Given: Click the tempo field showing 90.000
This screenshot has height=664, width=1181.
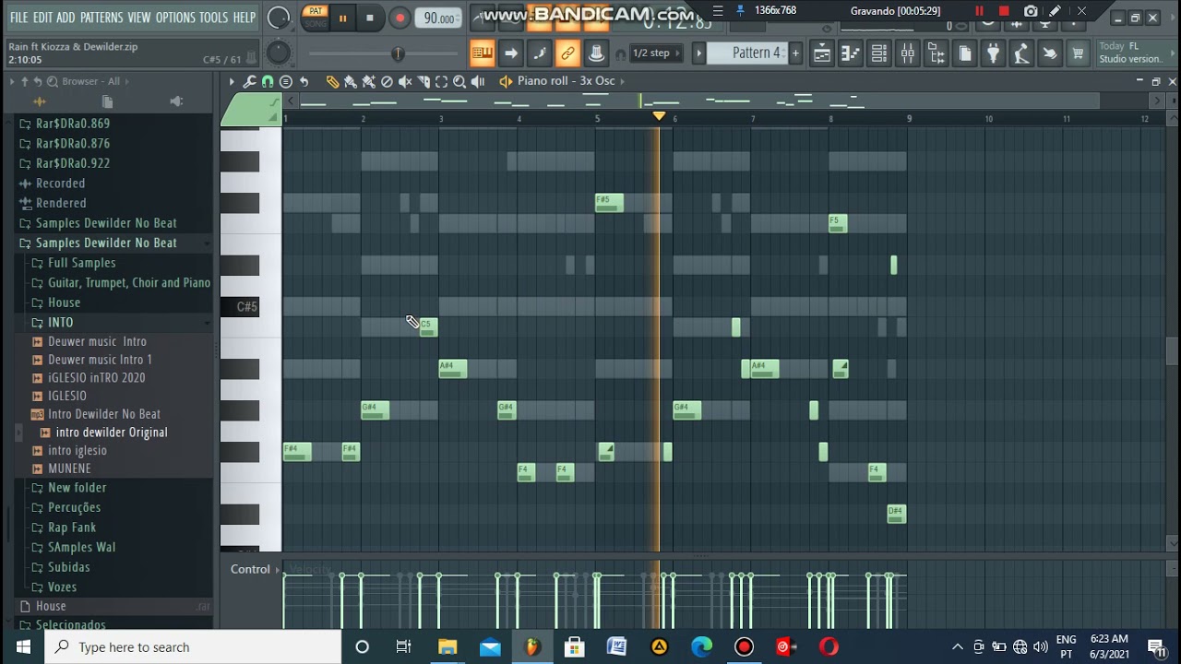Looking at the screenshot, I should pyautogui.click(x=439, y=18).
